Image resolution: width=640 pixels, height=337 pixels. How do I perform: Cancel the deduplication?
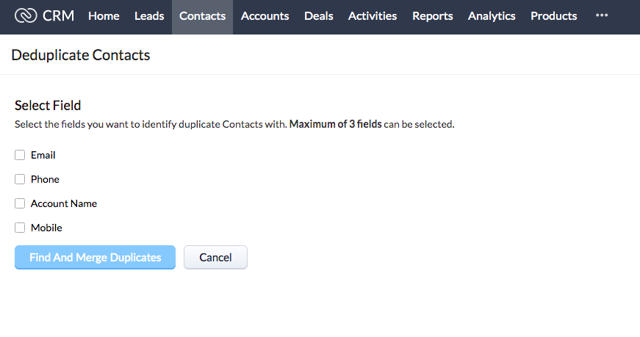(215, 257)
